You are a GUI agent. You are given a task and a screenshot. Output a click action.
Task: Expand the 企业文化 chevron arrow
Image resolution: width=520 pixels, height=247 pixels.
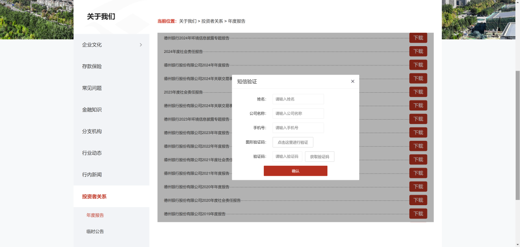[141, 45]
